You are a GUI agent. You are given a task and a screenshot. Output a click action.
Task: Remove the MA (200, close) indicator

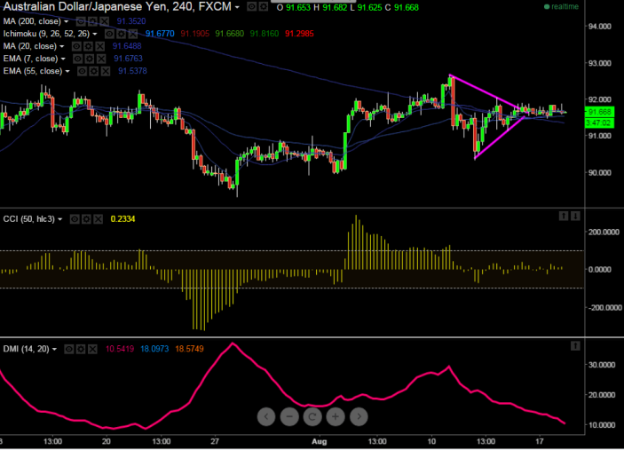[x=104, y=21]
